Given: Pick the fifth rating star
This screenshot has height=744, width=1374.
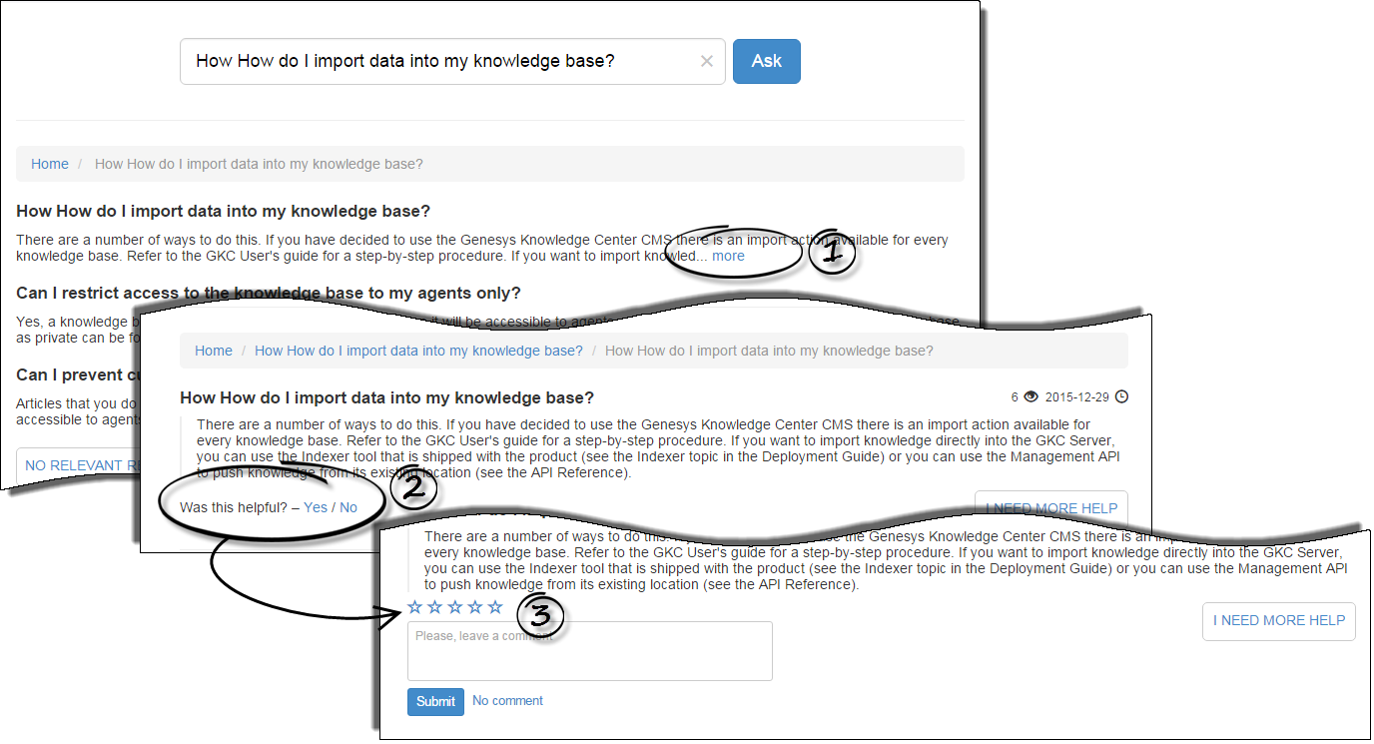Looking at the screenshot, I should [495, 607].
